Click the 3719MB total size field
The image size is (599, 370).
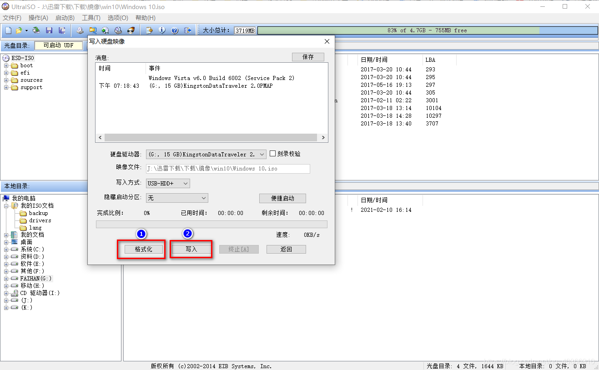(245, 30)
